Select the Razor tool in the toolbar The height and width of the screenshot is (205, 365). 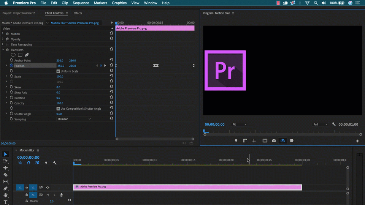[5, 175]
